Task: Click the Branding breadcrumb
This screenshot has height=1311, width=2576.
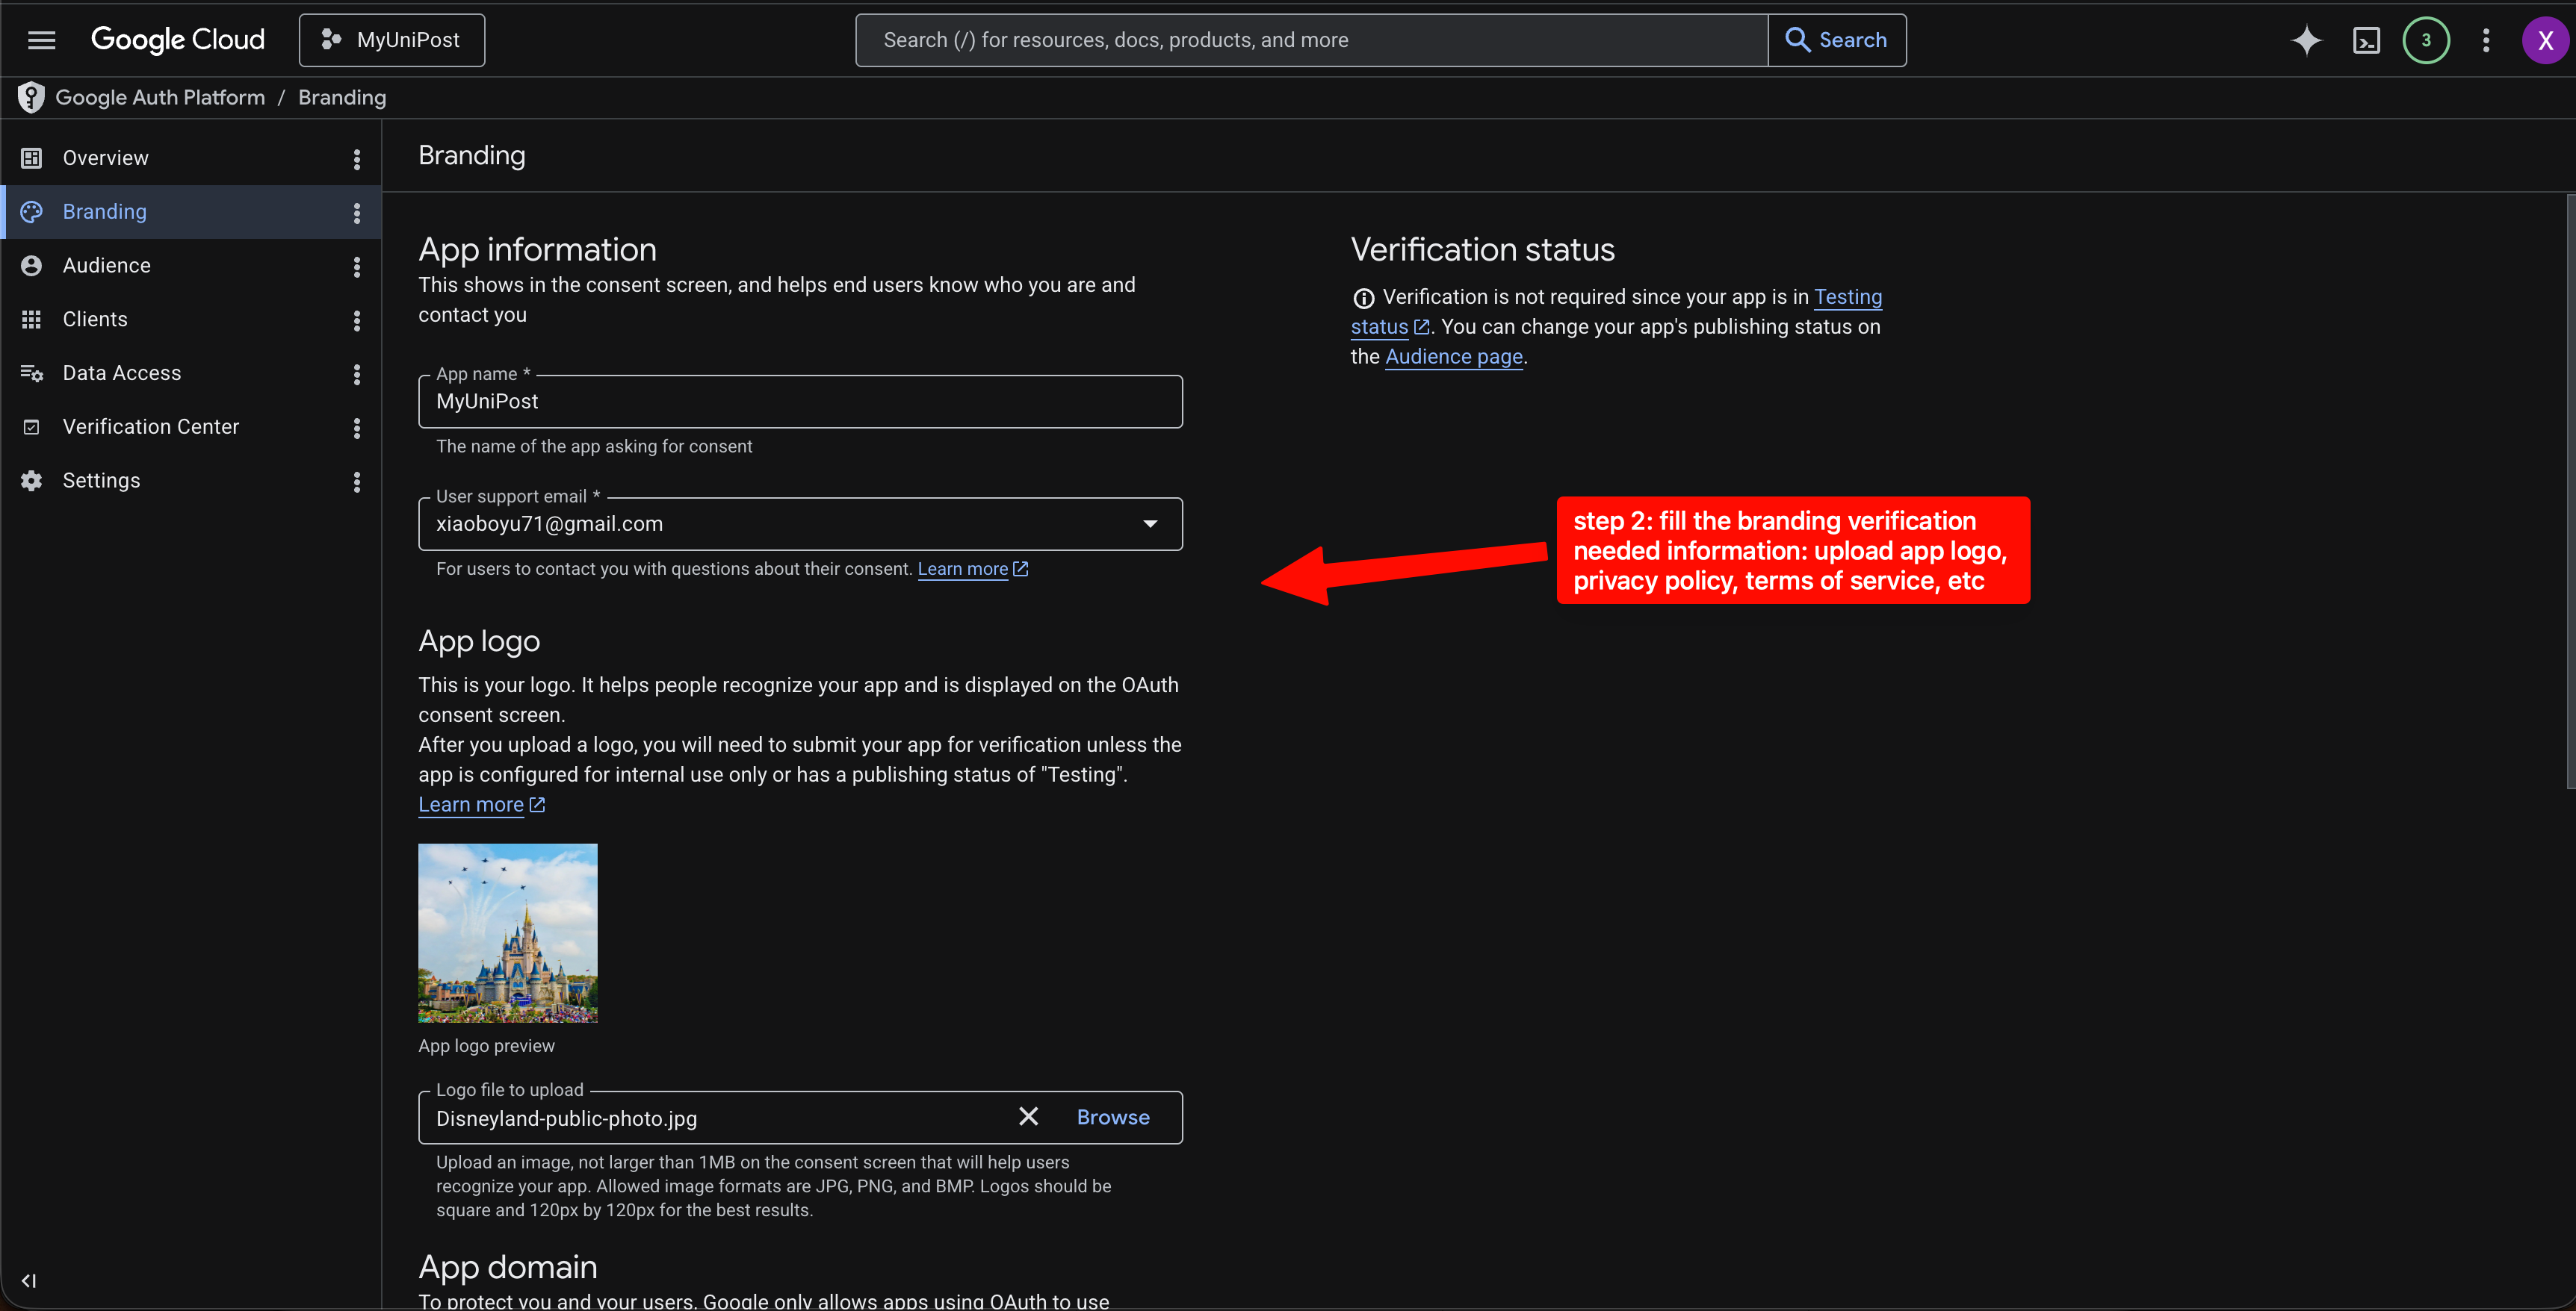Action: 342,97
